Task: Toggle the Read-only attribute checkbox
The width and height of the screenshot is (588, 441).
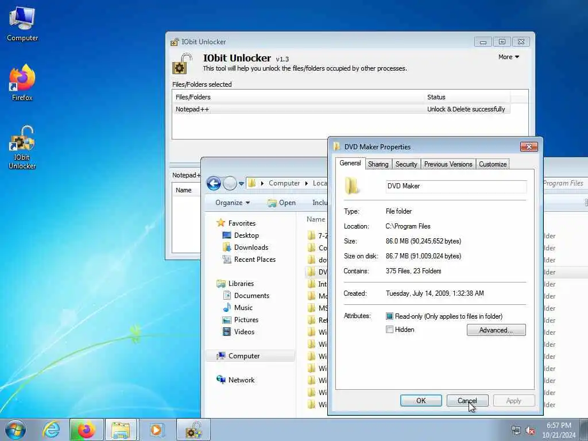Action: (390, 316)
